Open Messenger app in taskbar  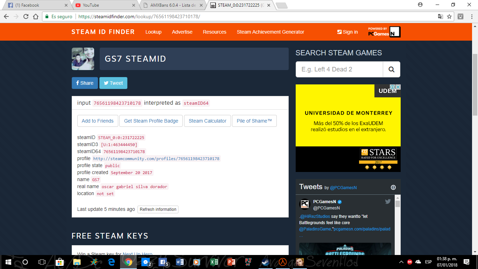[x=146, y=262]
